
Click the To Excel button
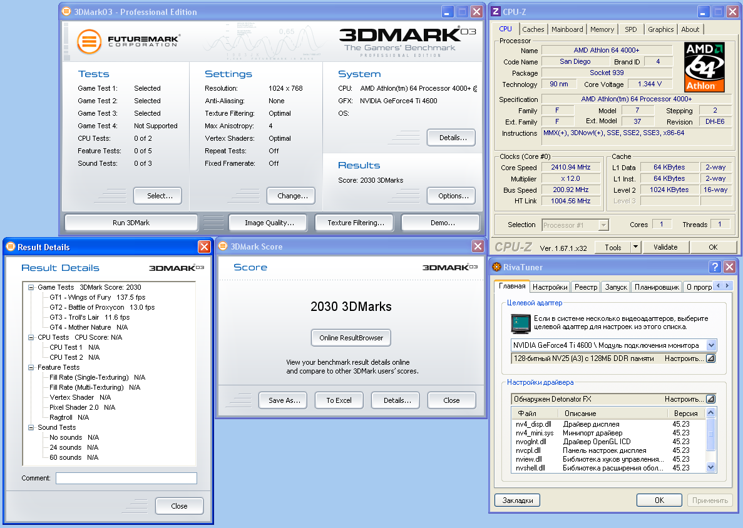coord(339,400)
